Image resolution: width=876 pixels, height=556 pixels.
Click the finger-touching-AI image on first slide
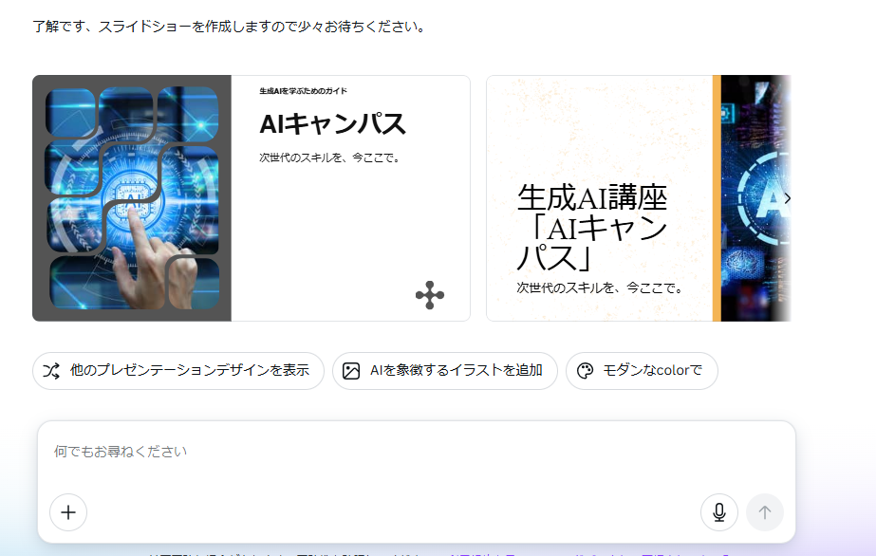(132, 198)
